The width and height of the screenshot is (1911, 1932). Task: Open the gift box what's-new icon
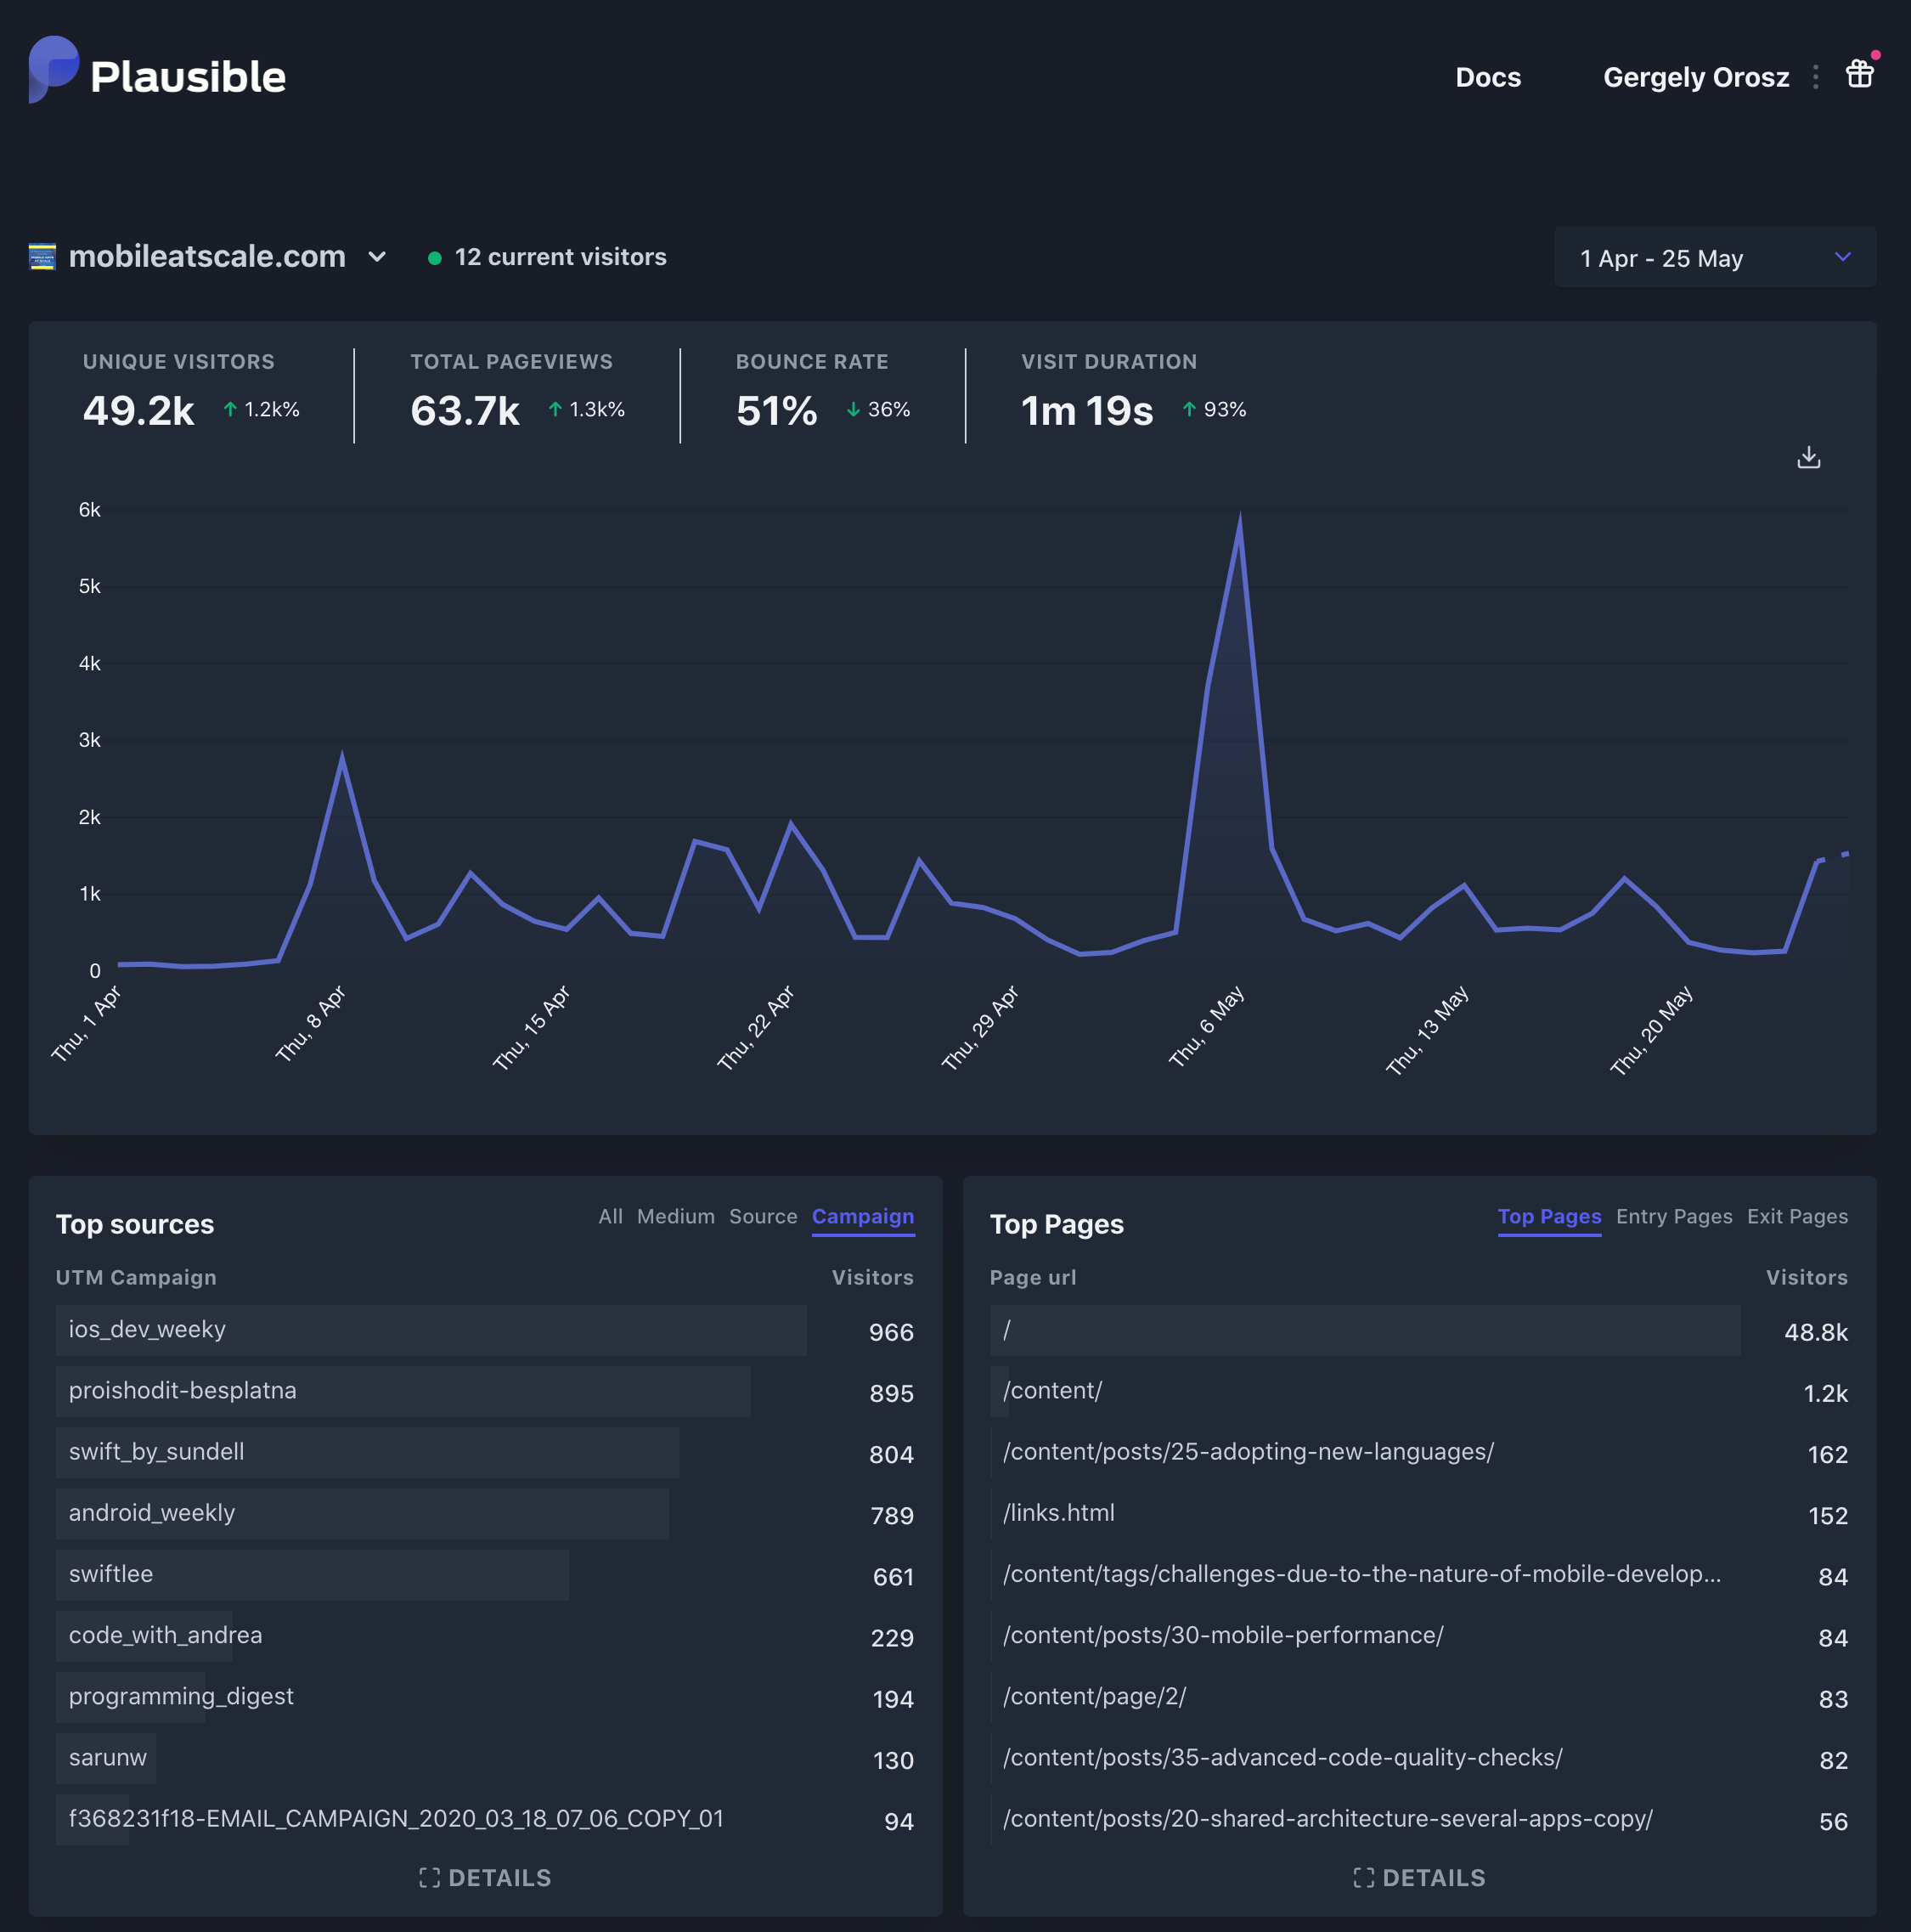[x=1859, y=74]
